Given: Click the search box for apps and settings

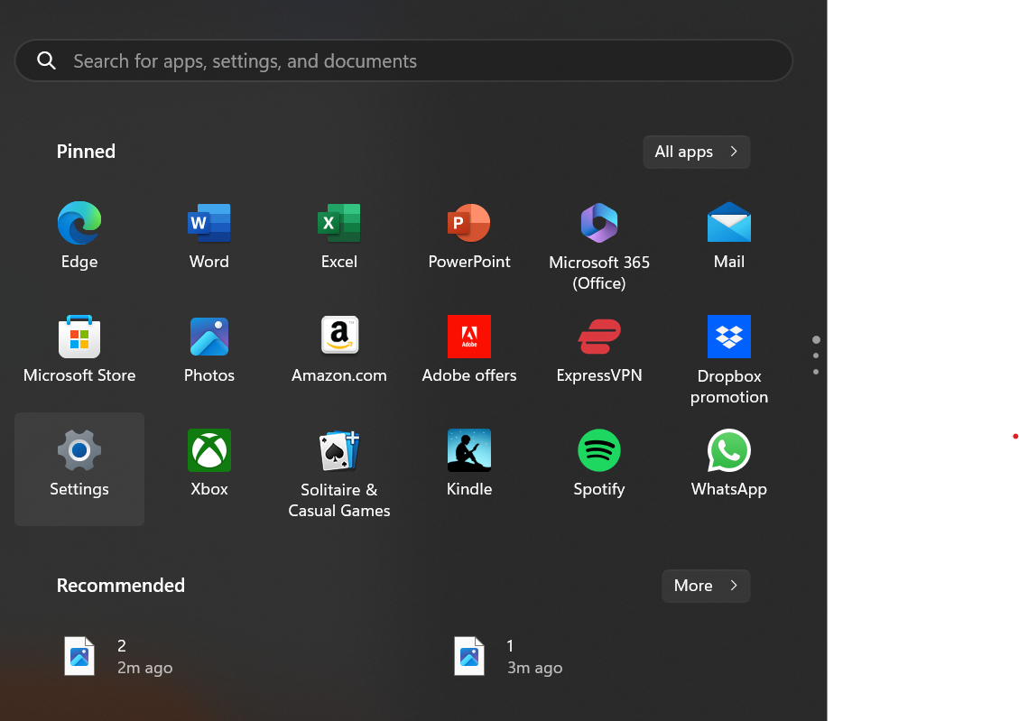Looking at the screenshot, I should coord(403,61).
